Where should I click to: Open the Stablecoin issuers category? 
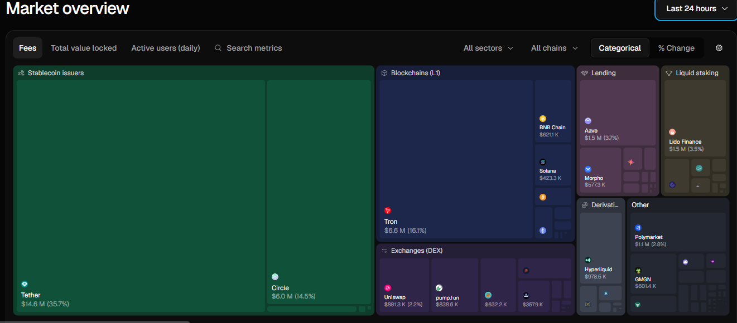pyautogui.click(x=56, y=73)
